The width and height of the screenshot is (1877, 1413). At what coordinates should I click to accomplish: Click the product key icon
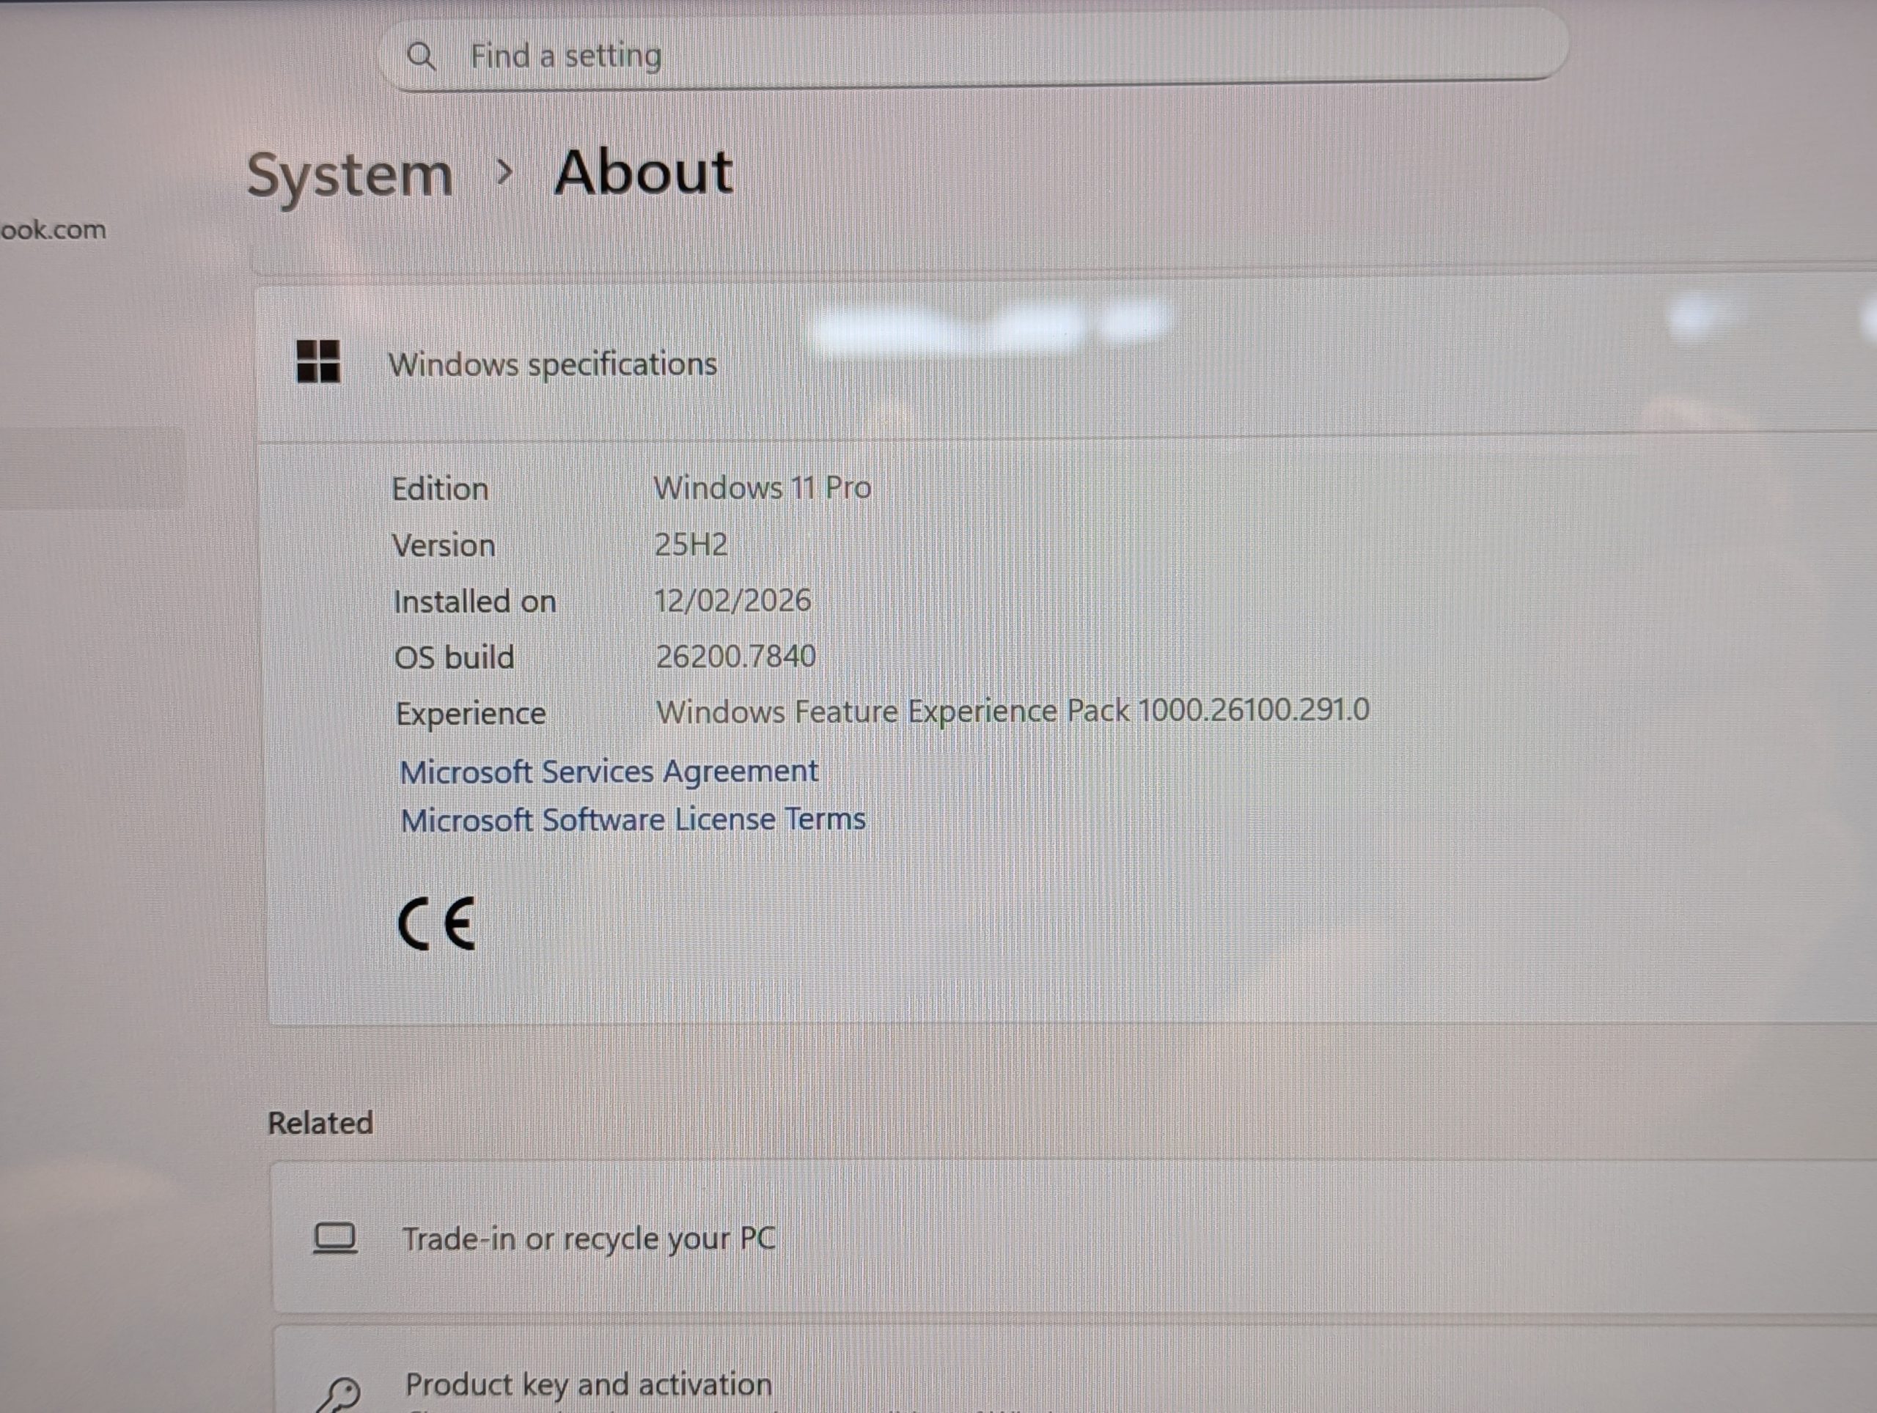pyautogui.click(x=340, y=1392)
